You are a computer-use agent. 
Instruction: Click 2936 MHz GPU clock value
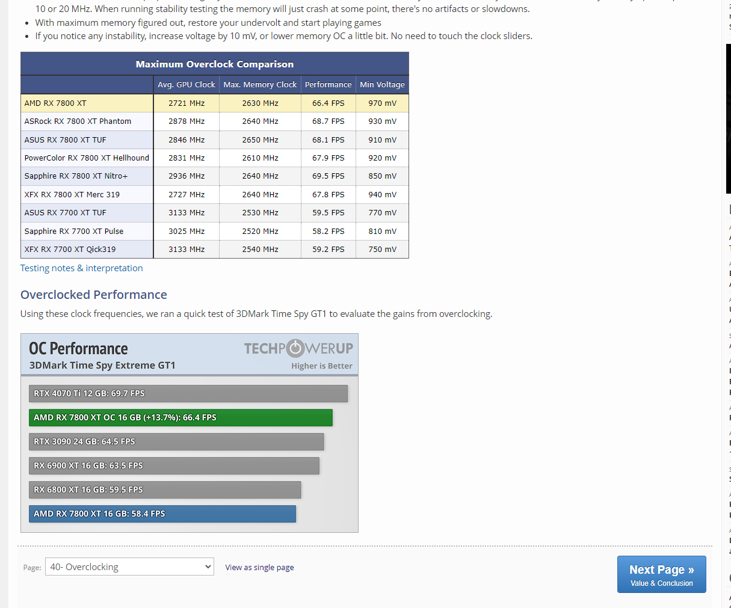click(x=187, y=176)
